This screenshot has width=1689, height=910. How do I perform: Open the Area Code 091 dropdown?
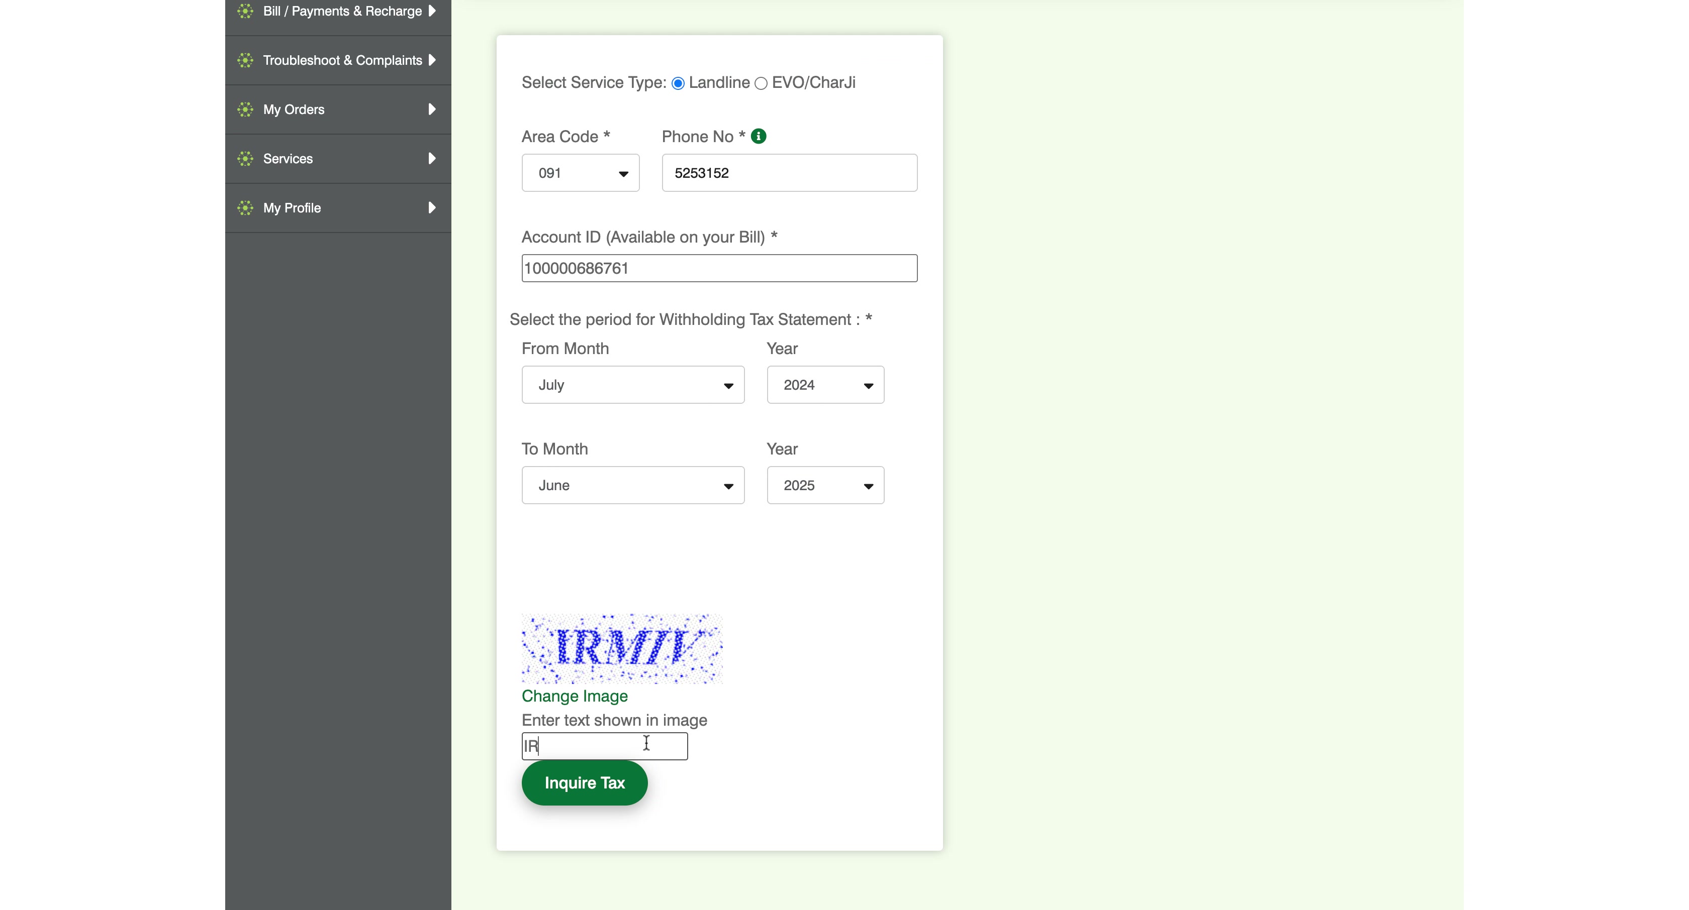point(580,173)
